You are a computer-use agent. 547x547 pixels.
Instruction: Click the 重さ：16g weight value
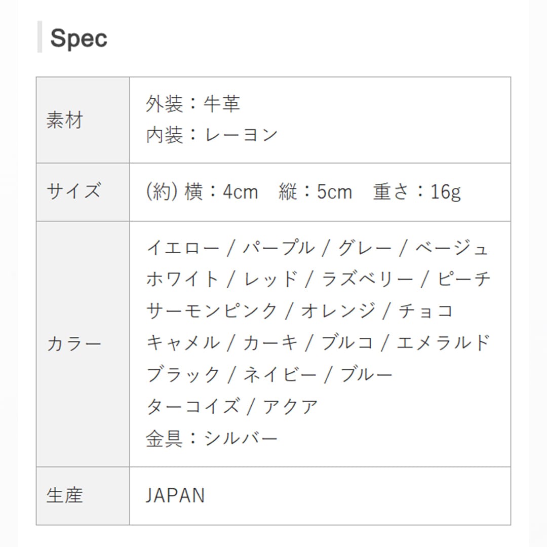click(417, 192)
